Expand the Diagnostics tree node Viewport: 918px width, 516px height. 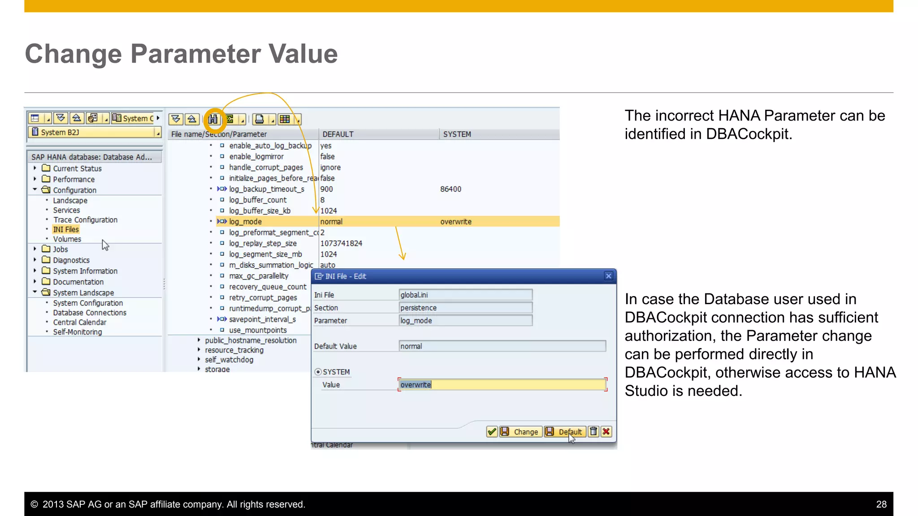click(x=35, y=260)
